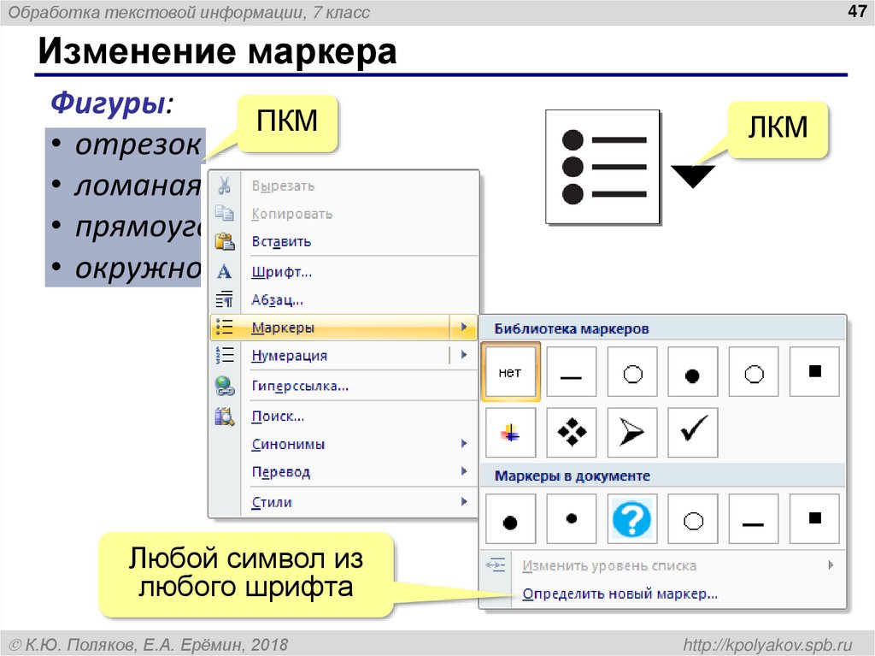Select the black square marker in the library
Screen dimensions: 875x656
coord(814,371)
